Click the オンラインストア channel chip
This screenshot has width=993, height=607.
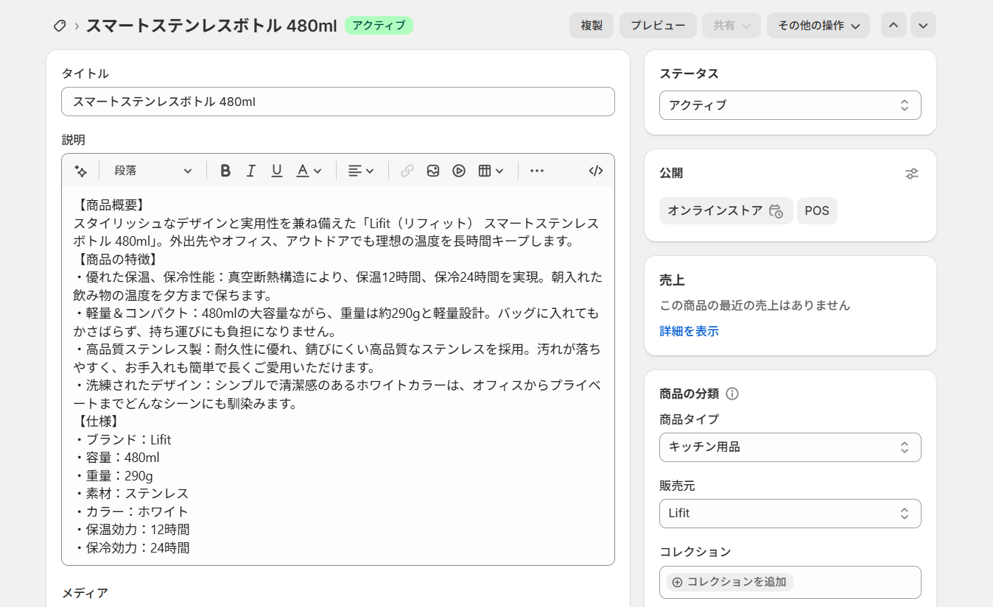pos(726,210)
